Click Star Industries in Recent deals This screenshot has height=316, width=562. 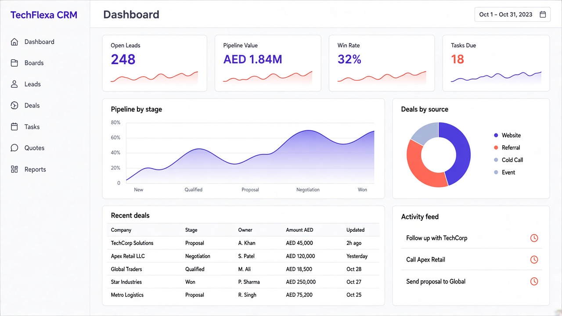126,282
